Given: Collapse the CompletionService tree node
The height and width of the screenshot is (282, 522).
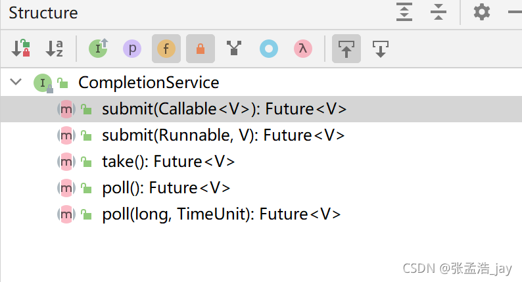Looking at the screenshot, I should click(x=16, y=82).
